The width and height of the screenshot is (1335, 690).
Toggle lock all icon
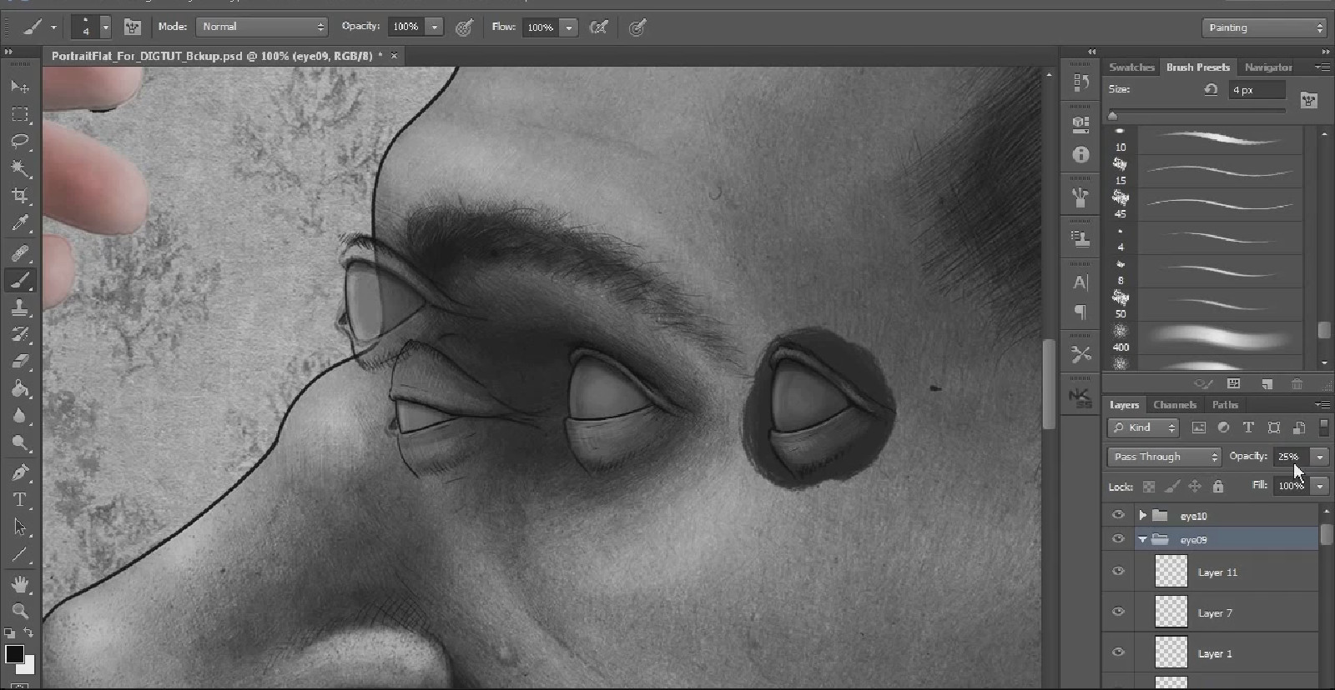tap(1218, 486)
